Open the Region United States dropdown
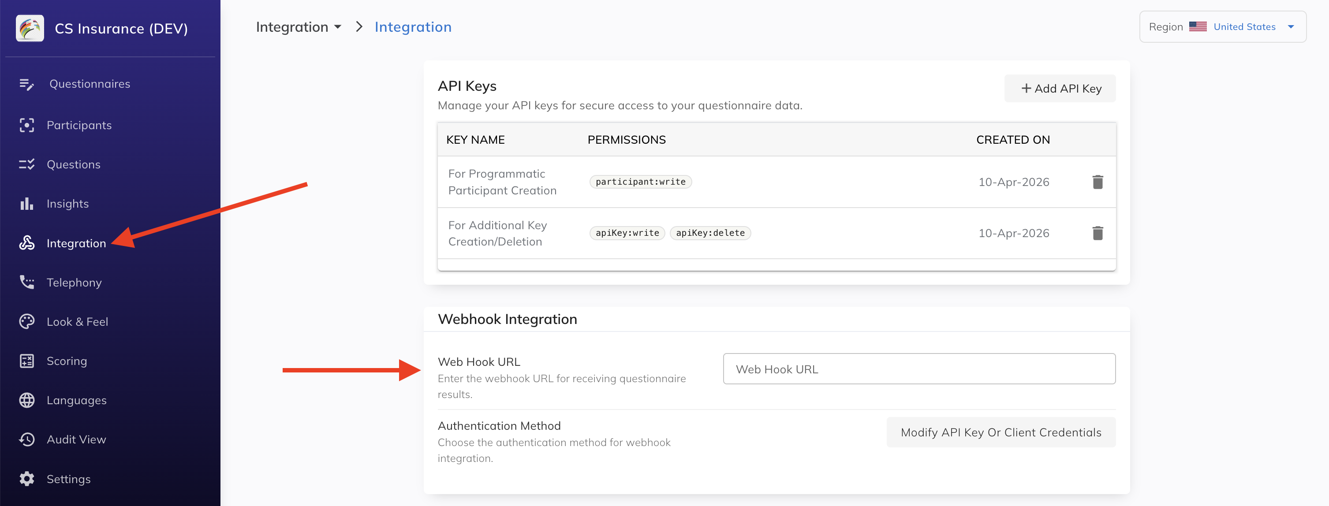1329x506 pixels. coord(1222,27)
